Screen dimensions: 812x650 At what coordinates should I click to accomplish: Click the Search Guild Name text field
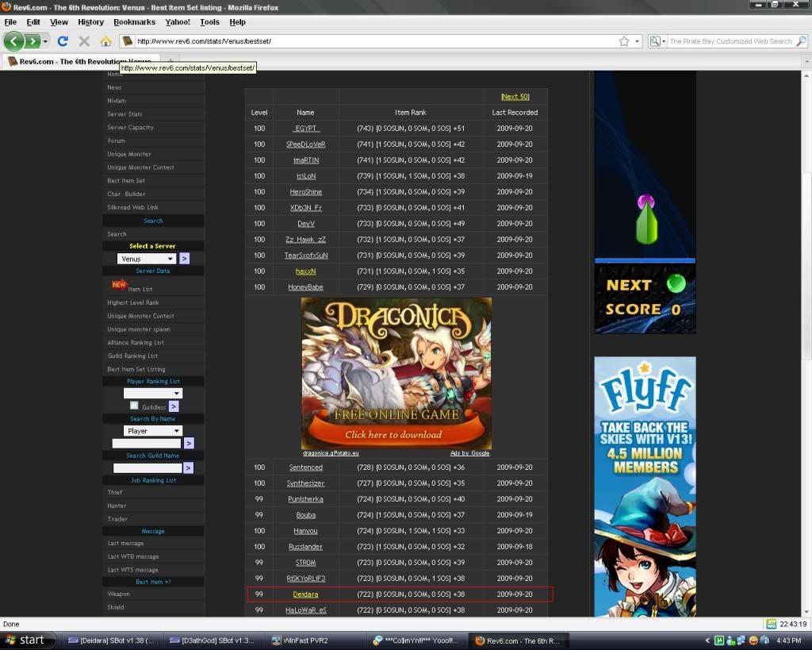coord(147,468)
